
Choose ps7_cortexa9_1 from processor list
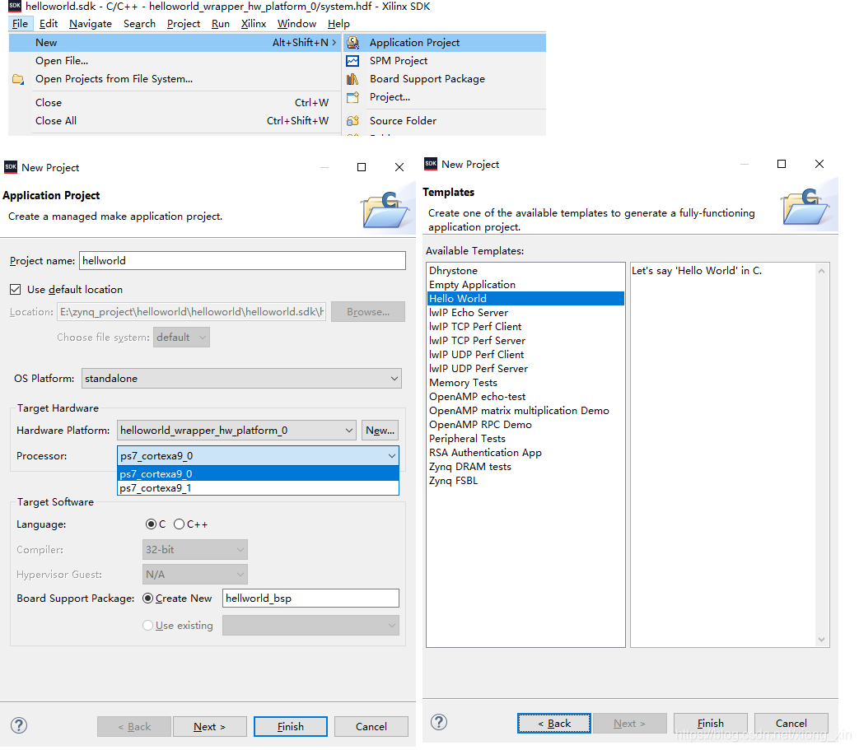[258, 487]
